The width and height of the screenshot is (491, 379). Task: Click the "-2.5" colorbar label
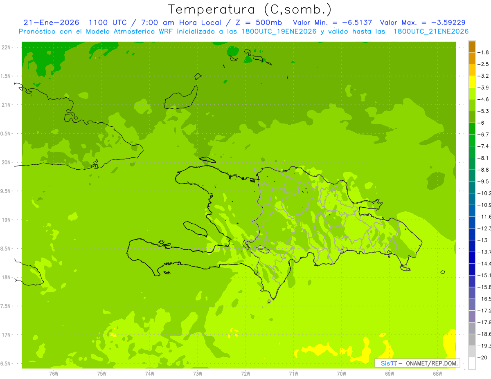pos(484,64)
